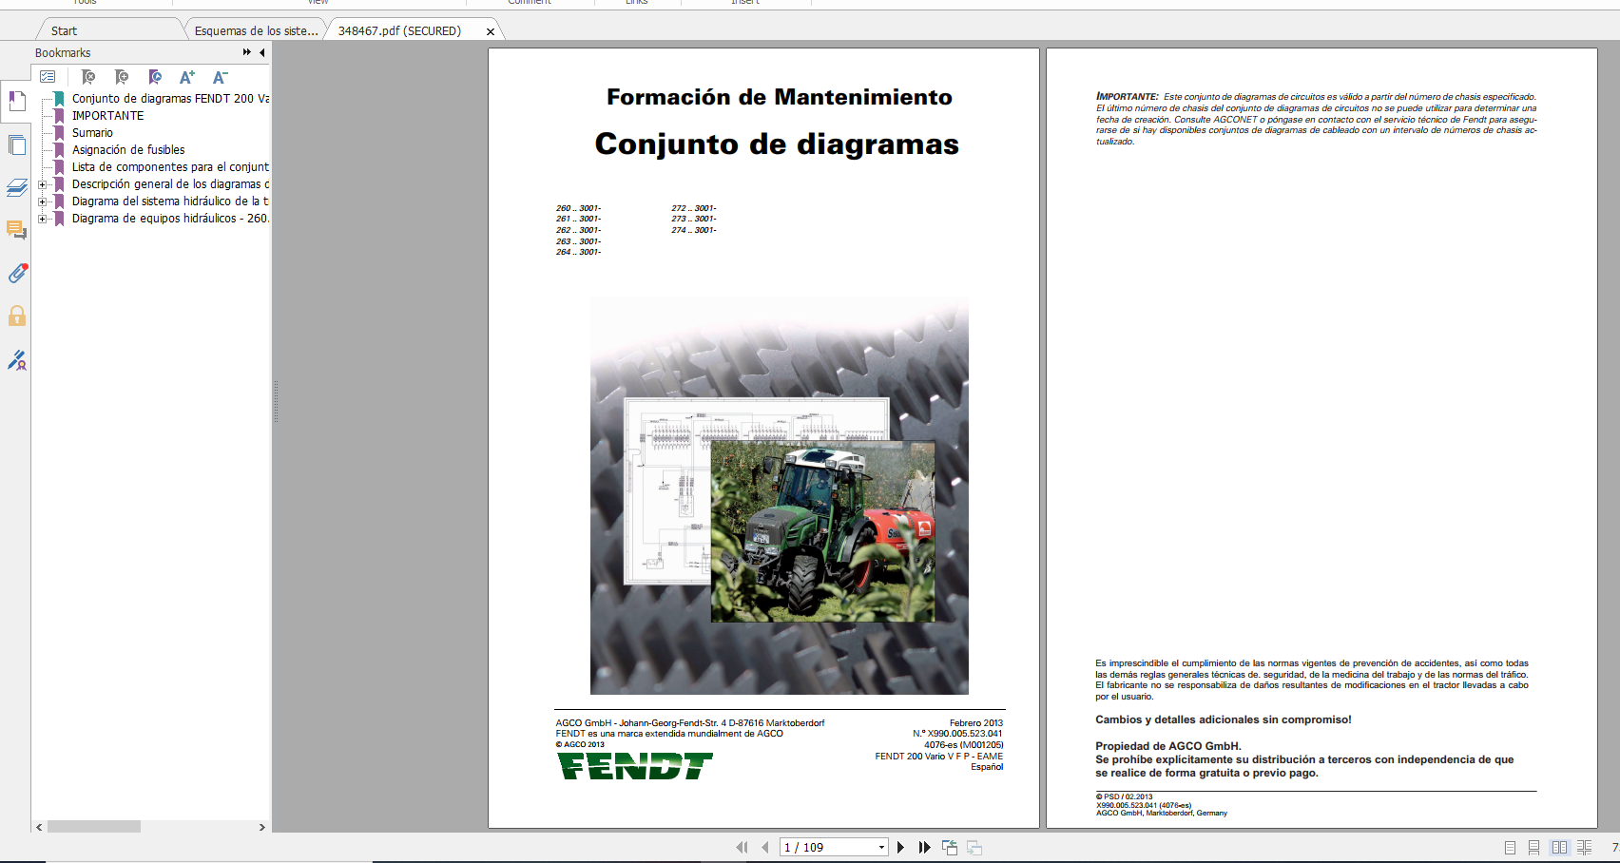The height and width of the screenshot is (863, 1620).
Task: Open 'Descripción general de los diagramas' bookmark
Action: (170, 184)
